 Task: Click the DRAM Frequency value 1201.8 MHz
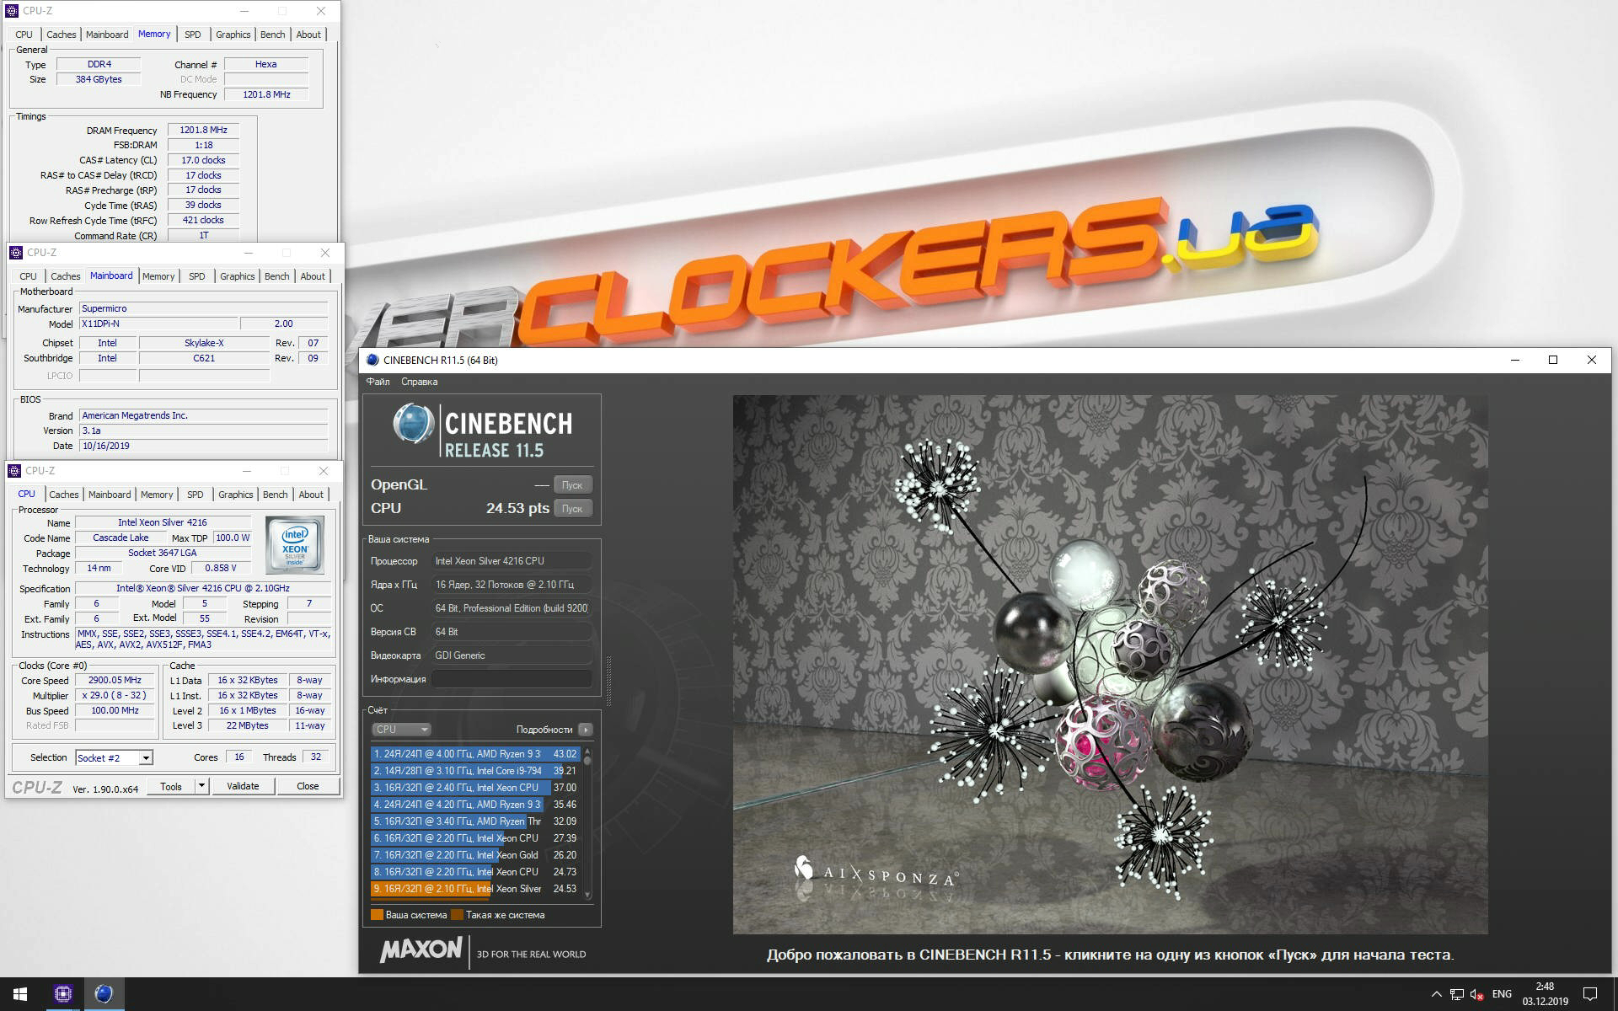pyautogui.click(x=203, y=131)
